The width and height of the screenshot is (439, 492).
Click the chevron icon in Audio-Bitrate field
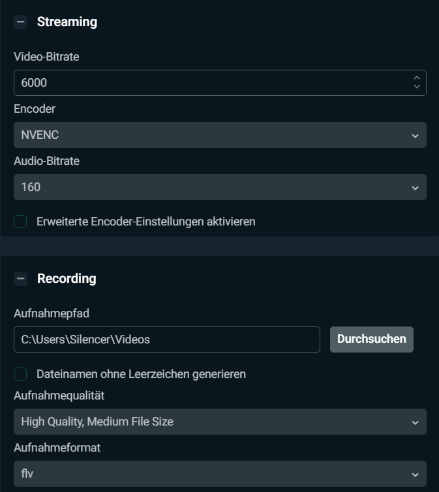click(x=415, y=188)
